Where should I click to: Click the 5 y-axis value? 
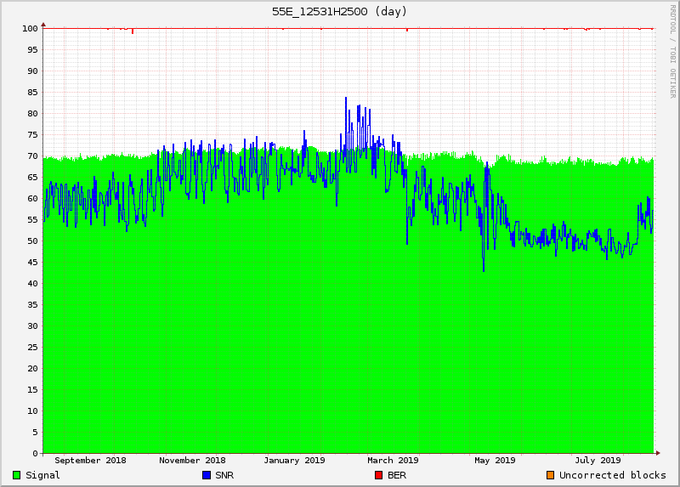(35, 433)
